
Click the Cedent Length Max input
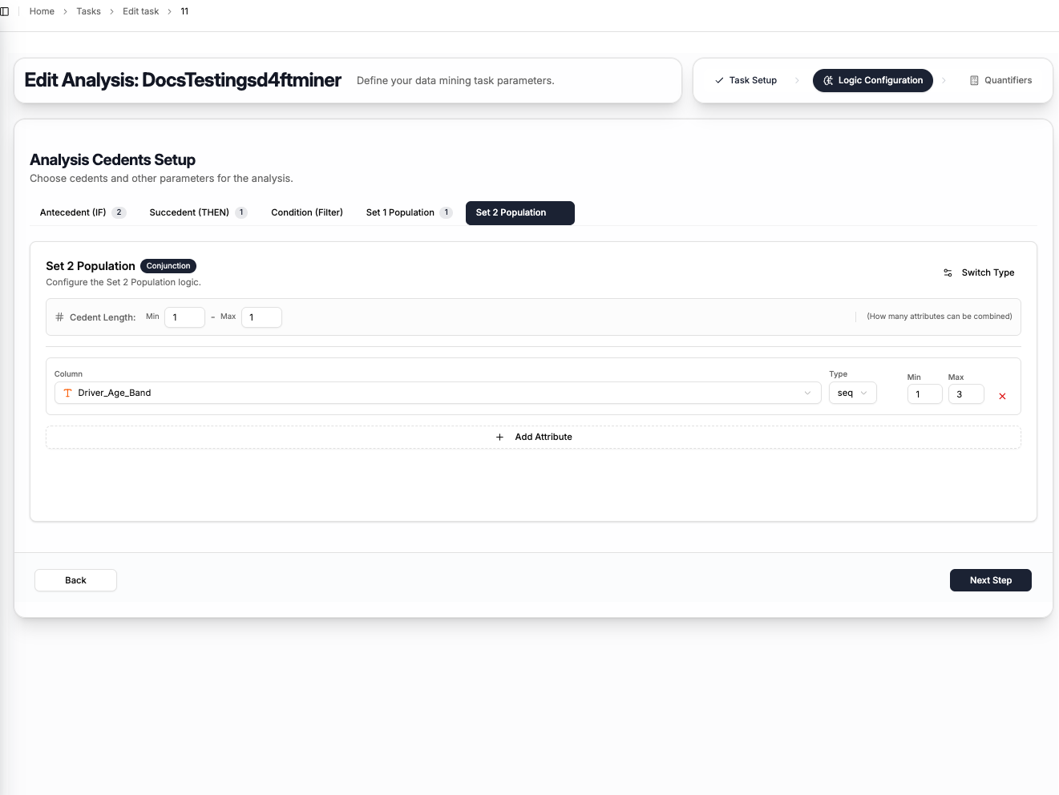pos(261,317)
